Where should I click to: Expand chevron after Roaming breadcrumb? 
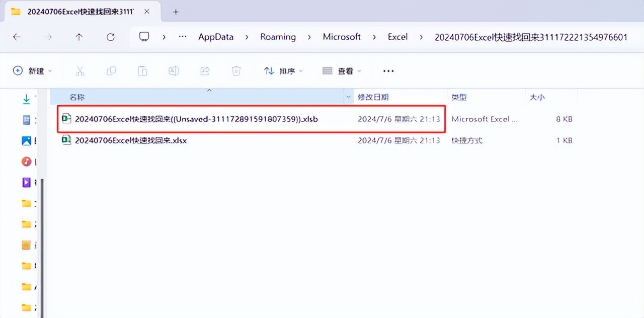pyautogui.click(x=309, y=37)
